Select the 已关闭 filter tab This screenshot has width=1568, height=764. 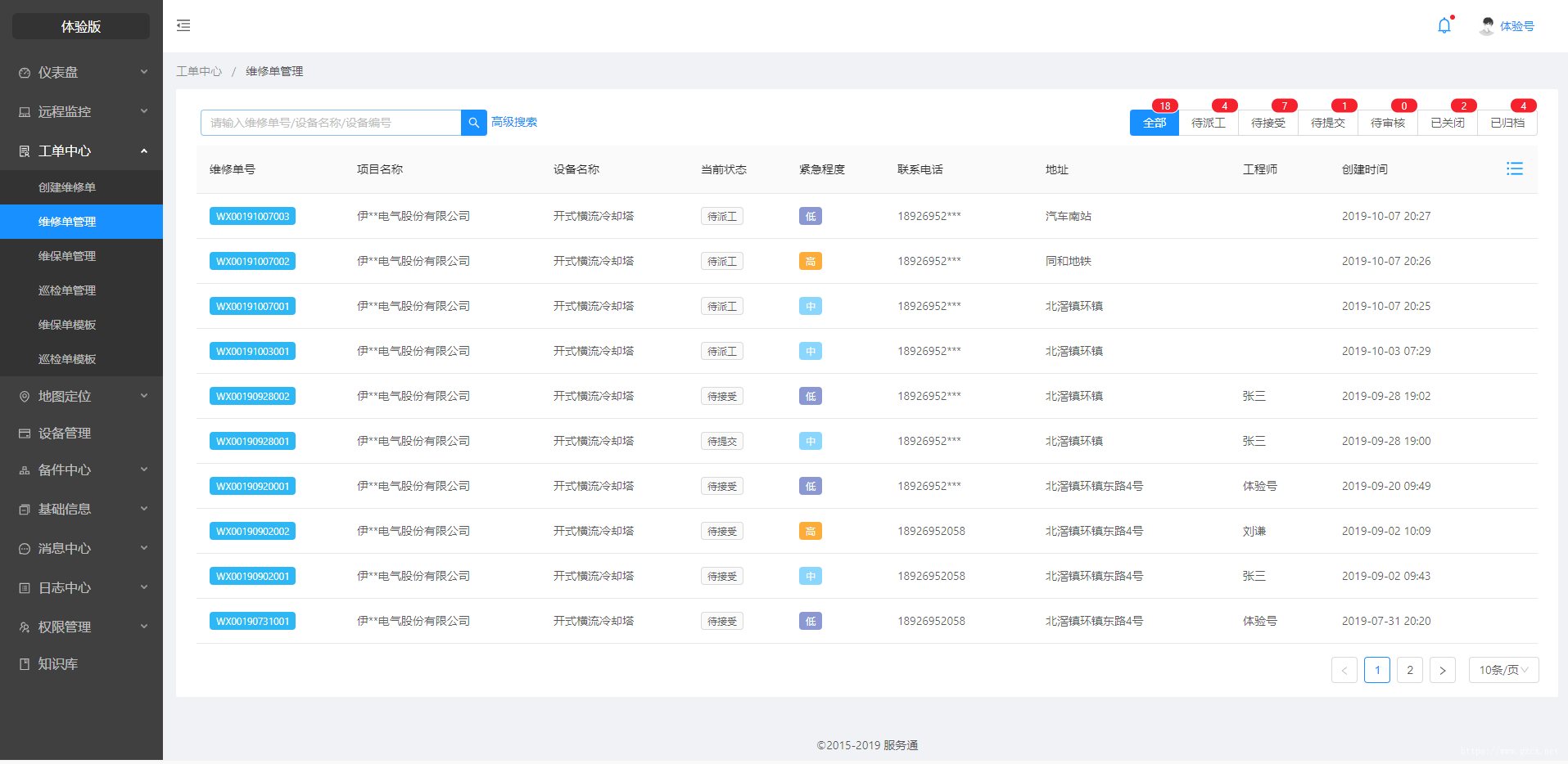tap(1448, 123)
